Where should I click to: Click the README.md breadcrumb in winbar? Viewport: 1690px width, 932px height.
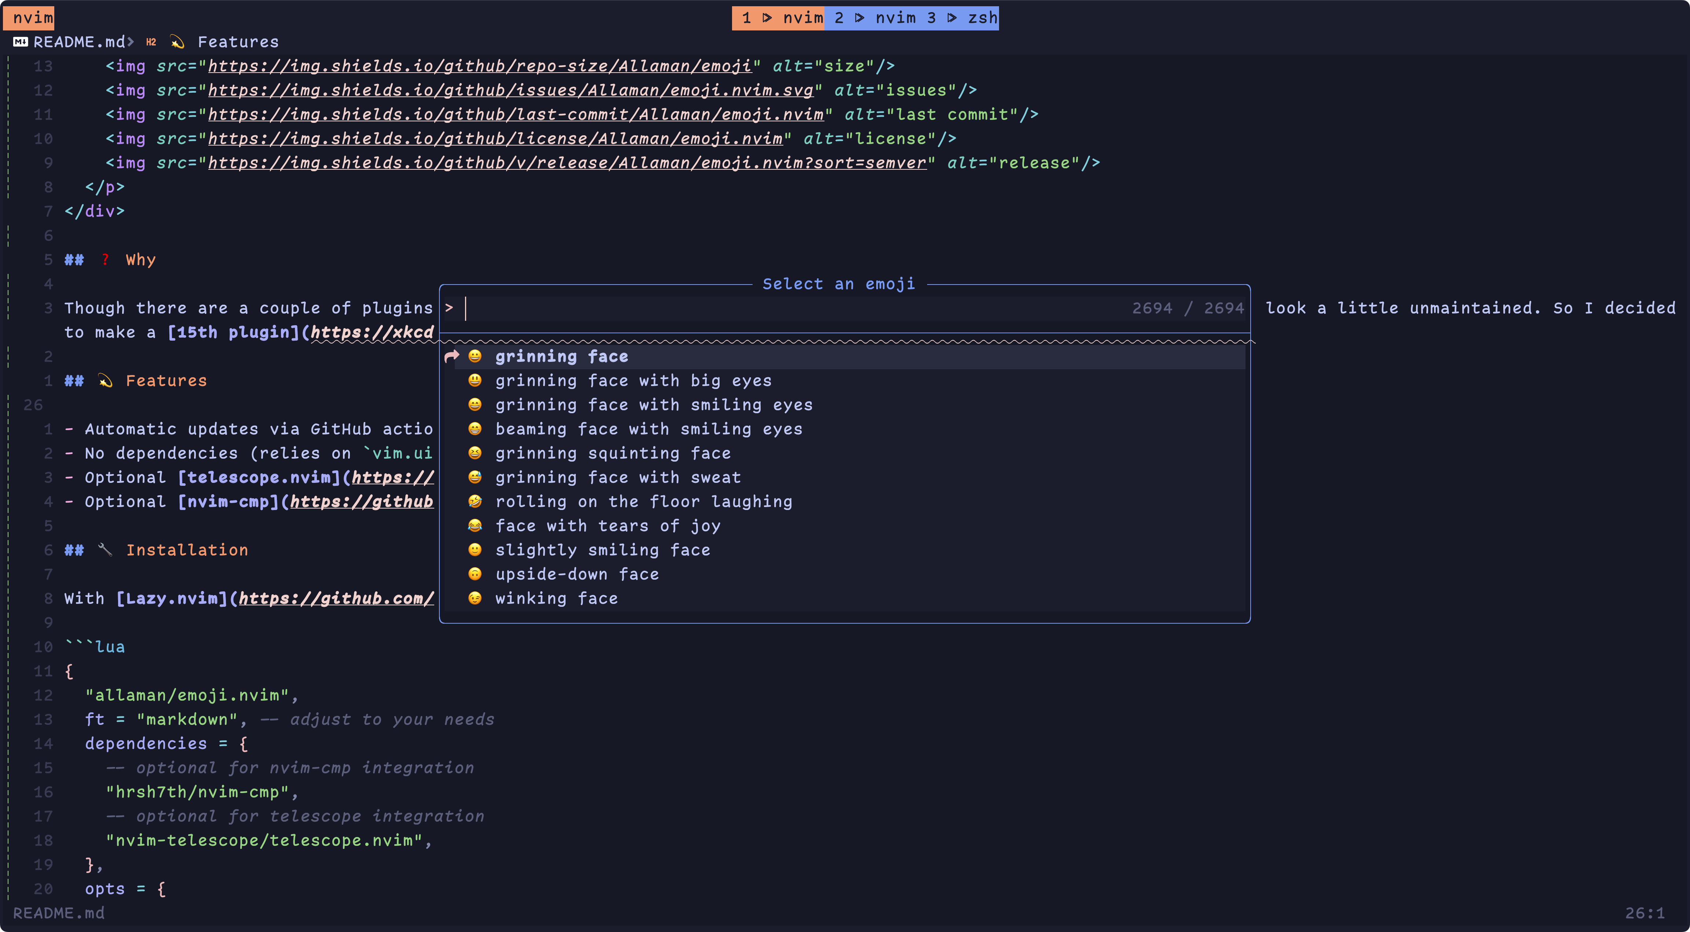pos(79,42)
